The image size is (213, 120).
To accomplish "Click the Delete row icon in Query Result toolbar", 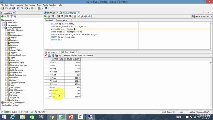I will (56, 56).
